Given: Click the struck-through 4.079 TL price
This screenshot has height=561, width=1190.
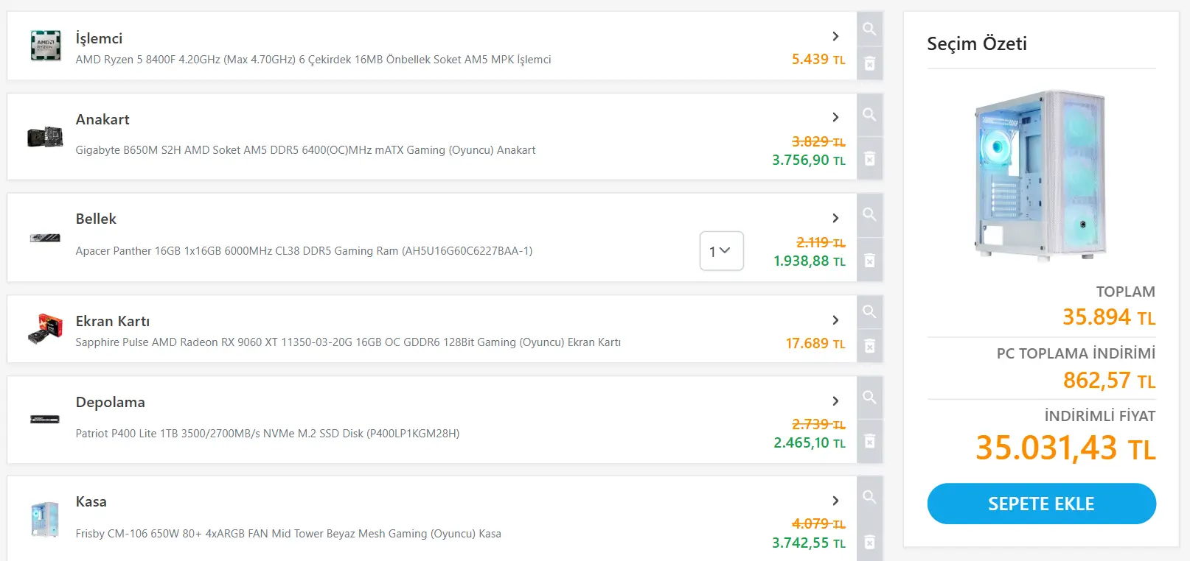Looking at the screenshot, I should [818, 524].
